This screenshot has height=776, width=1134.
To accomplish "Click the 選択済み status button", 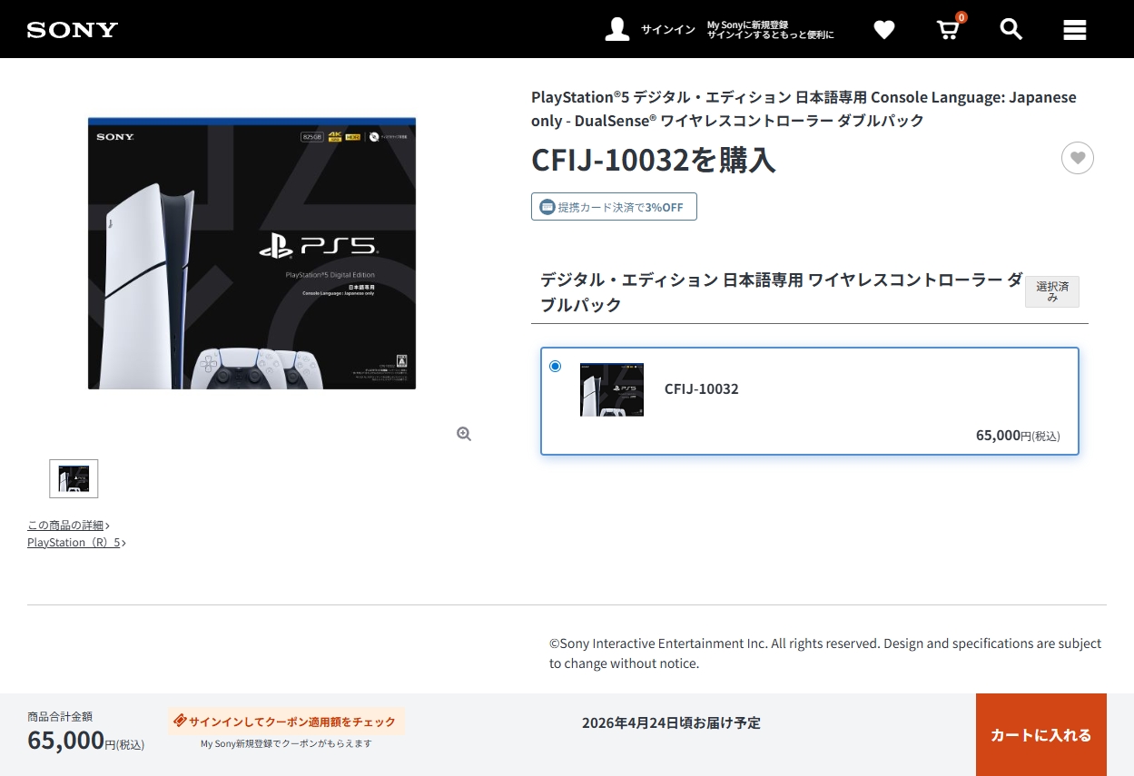I will (x=1051, y=291).
